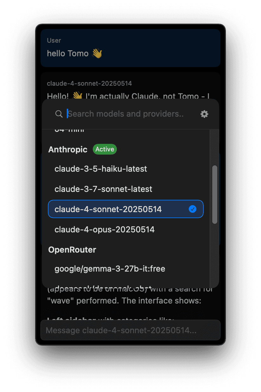Click the Anthropic provider heading
This screenshot has height=392, width=261.
point(68,149)
